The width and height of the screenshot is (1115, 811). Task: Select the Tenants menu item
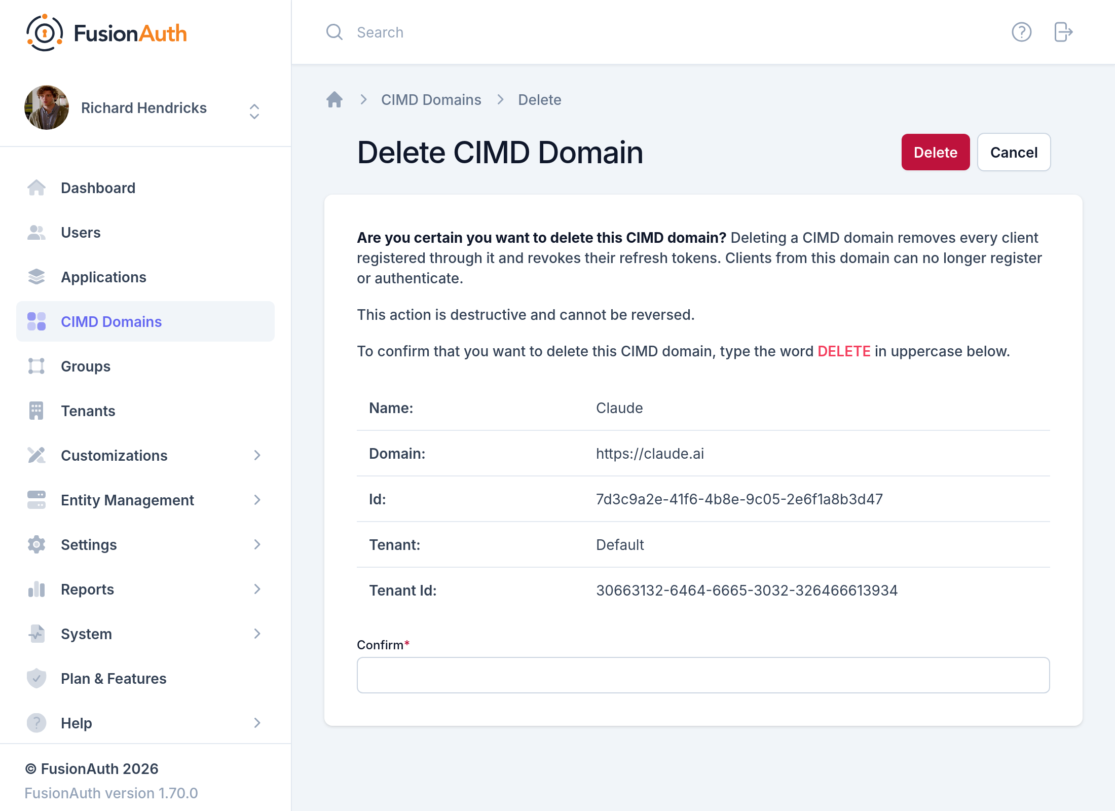click(x=145, y=411)
